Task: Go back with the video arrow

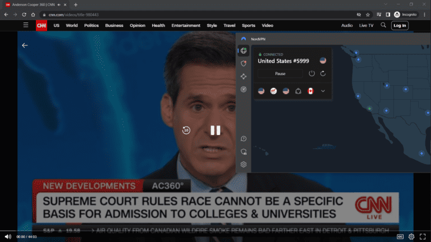Action: point(25,45)
